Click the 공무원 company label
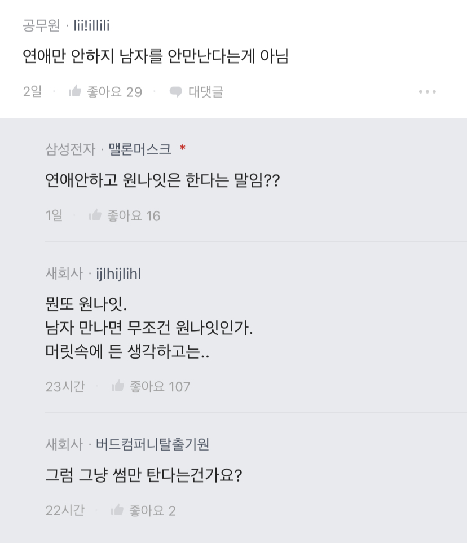The height and width of the screenshot is (543, 467). [41, 25]
